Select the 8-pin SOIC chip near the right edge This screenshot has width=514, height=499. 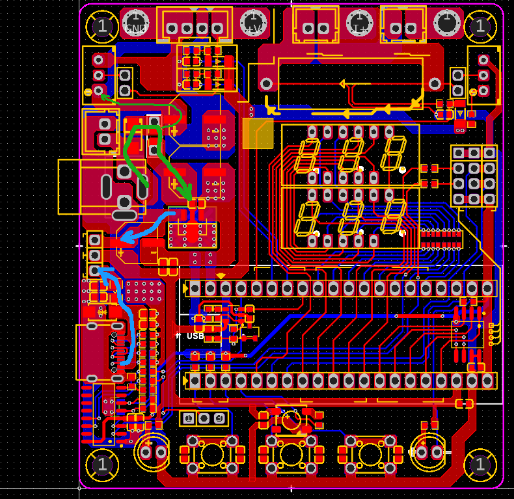(468, 334)
